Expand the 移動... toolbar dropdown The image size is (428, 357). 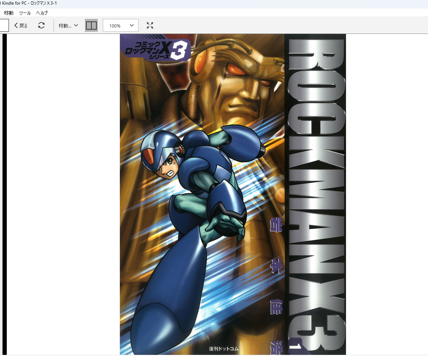coord(68,25)
